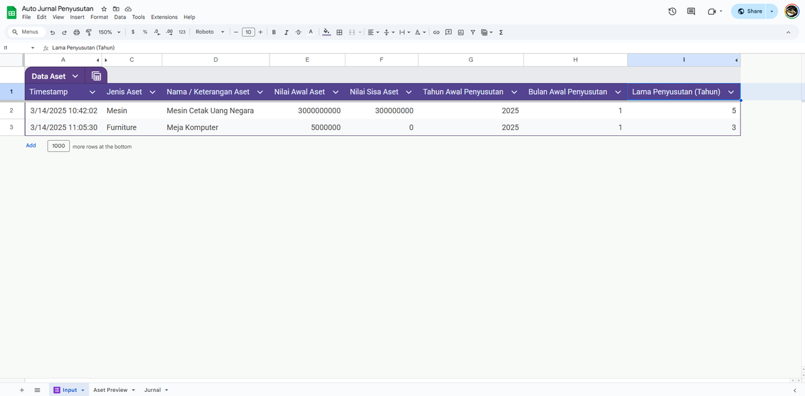Viewport: 805px width, 396px height.
Task: Decrease decimal places
Action: coord(156,32)
